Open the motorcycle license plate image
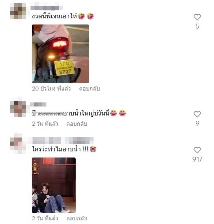This screenshot has height=224, width=214. point(60,54)
